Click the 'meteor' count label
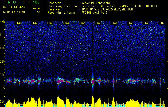This screenshot has height=107, width=168. [x=38, y=8]
